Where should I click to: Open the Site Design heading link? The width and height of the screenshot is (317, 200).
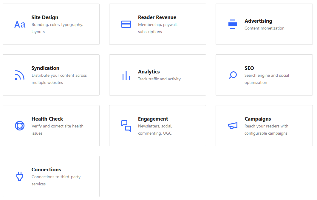pos(45,17)
